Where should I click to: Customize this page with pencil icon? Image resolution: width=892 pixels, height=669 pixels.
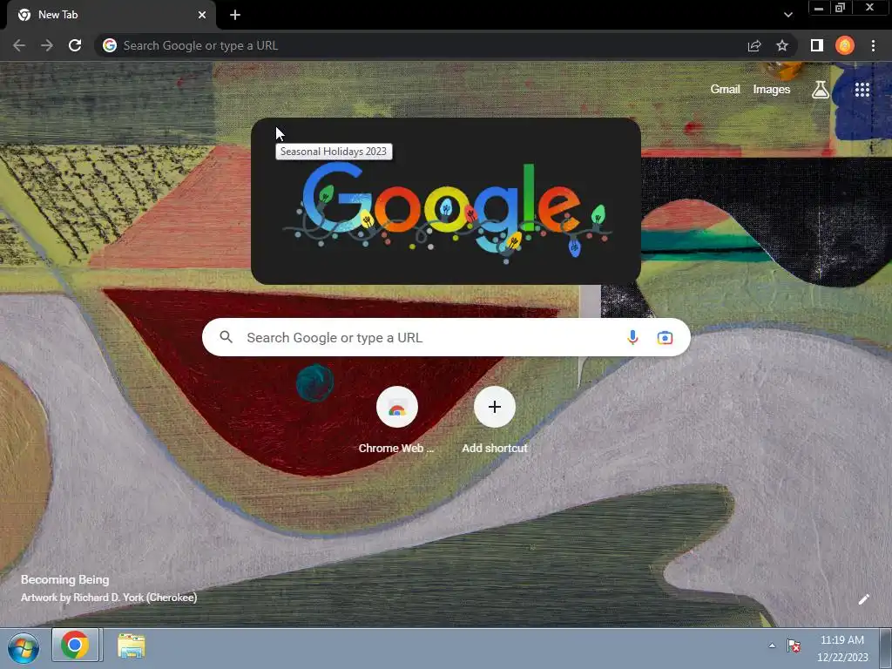coord(863,599)
